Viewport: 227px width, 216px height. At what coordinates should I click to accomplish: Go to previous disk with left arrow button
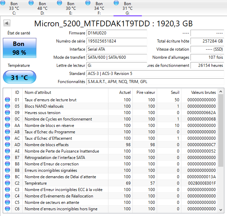(7, 23)
